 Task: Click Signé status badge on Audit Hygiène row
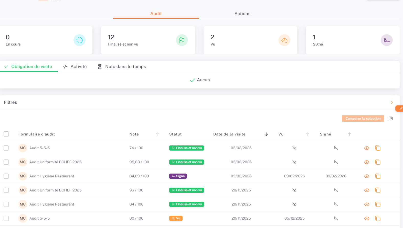(x=178, y=176)
